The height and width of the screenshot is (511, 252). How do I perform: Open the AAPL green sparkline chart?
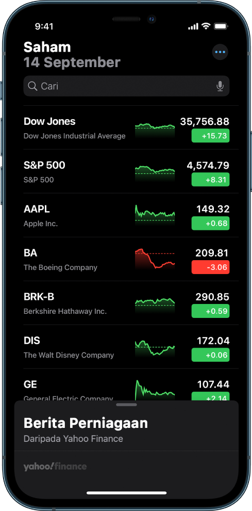click(155, 215)
